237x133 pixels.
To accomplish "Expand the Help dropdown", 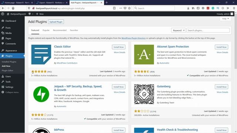I will (x=226, y=19).
